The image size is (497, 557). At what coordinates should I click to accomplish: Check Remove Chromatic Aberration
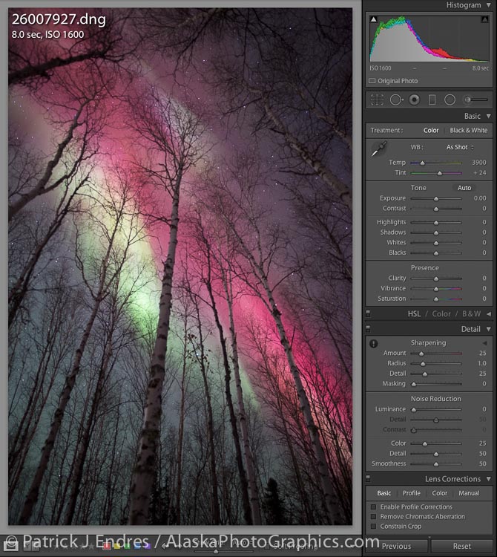point(373,516)
